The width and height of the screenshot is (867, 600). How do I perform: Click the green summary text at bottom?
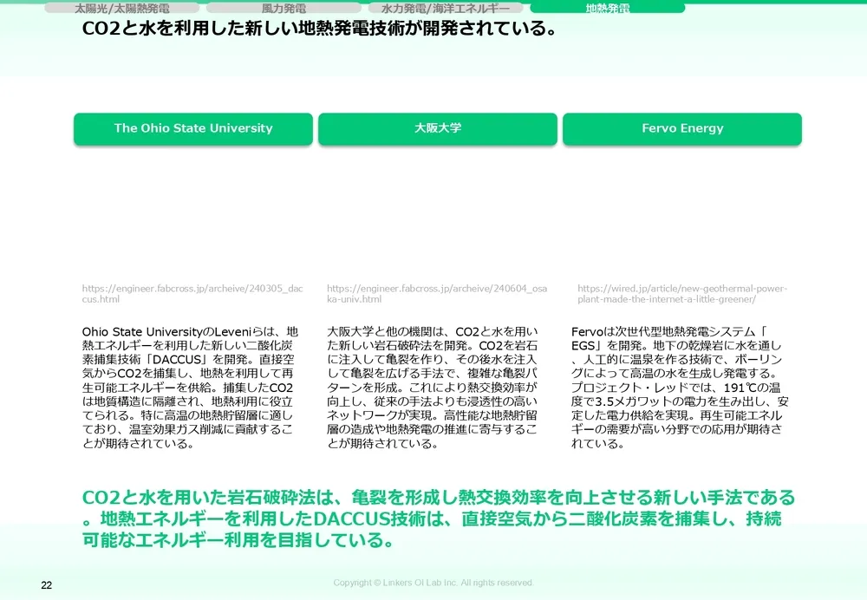[433, 517]
